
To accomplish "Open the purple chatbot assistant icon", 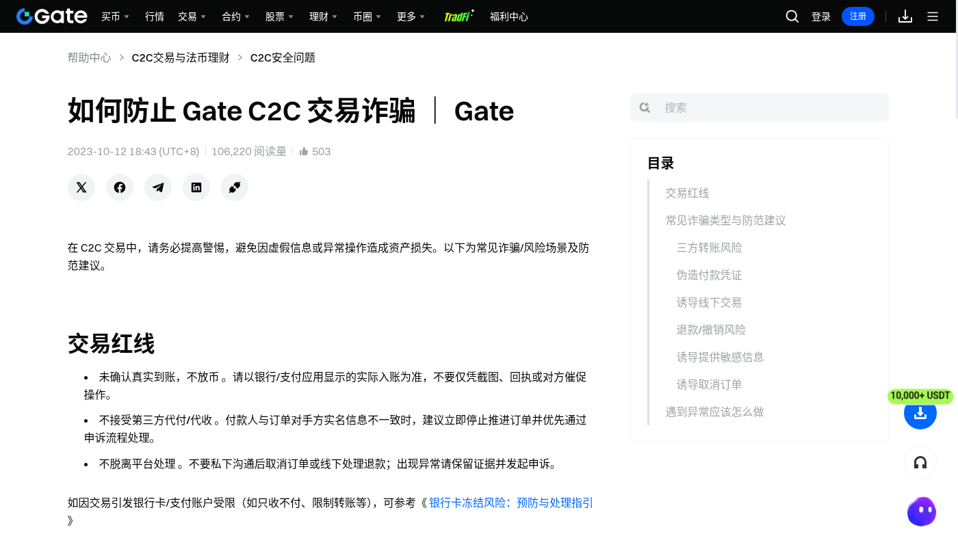I will pyautogui.click(x=921, y=511).
